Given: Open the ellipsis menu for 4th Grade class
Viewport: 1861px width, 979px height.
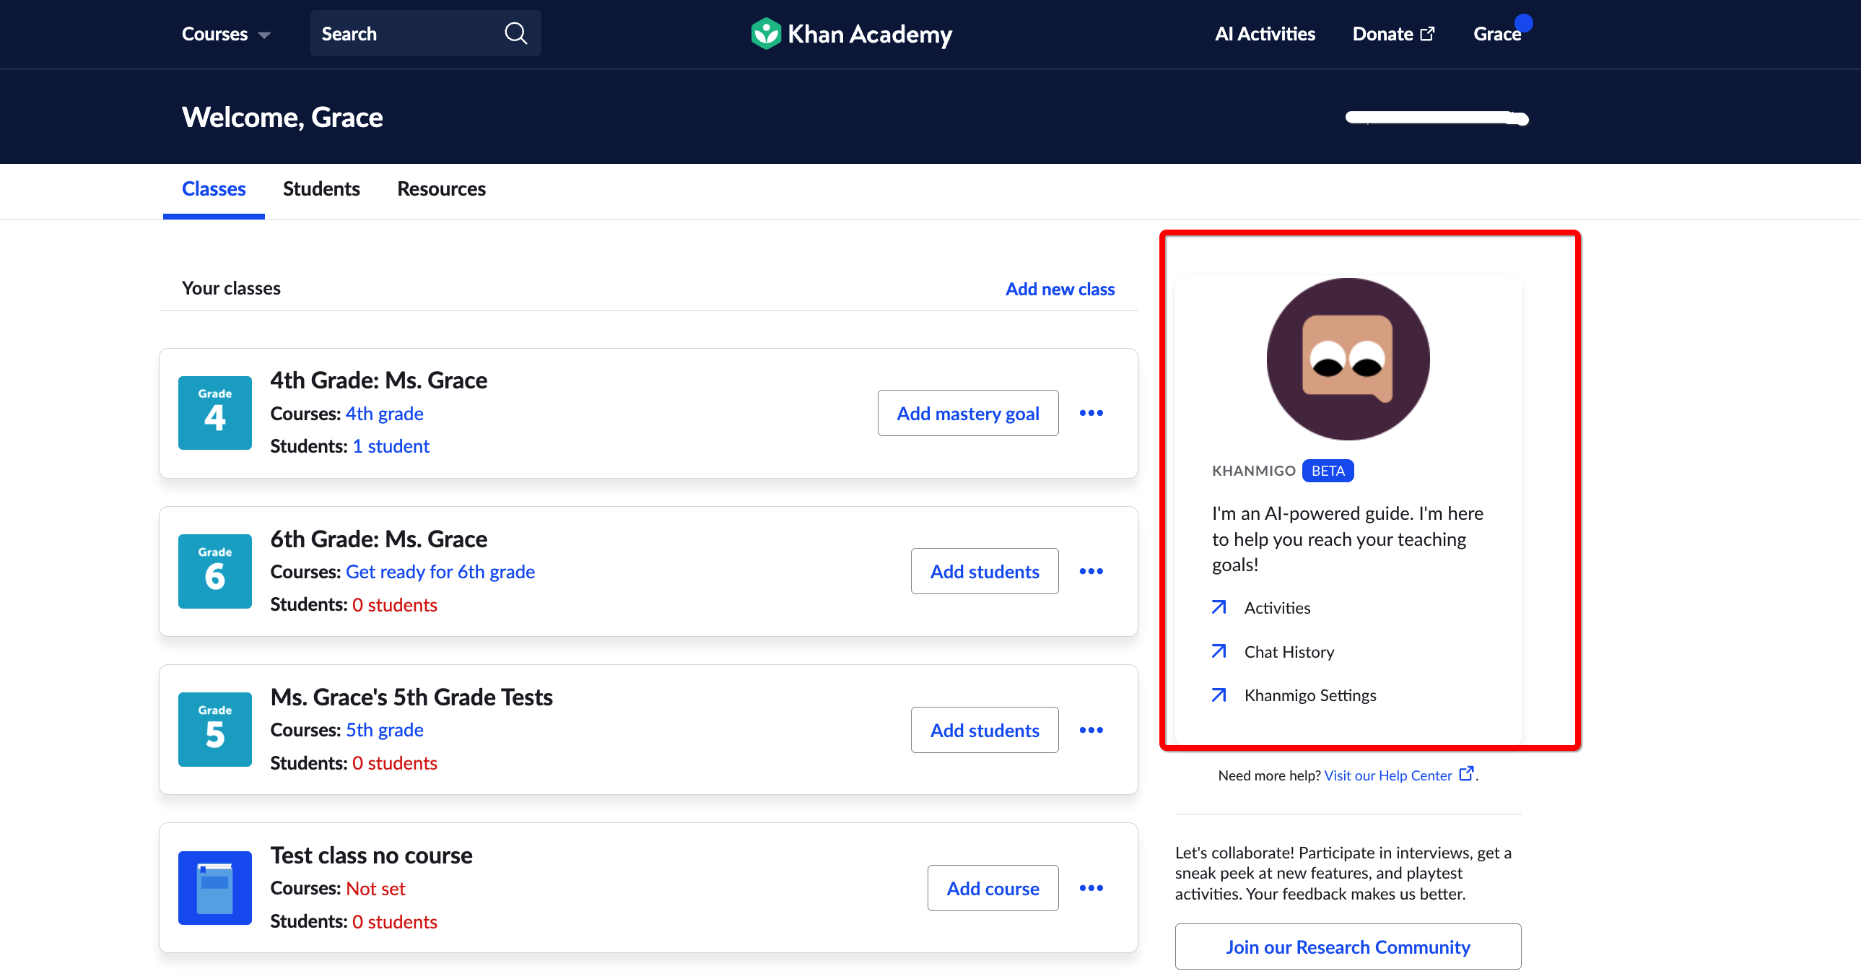Looking at the screenshot, I should pyautogui.click(x=1091, y=412).
